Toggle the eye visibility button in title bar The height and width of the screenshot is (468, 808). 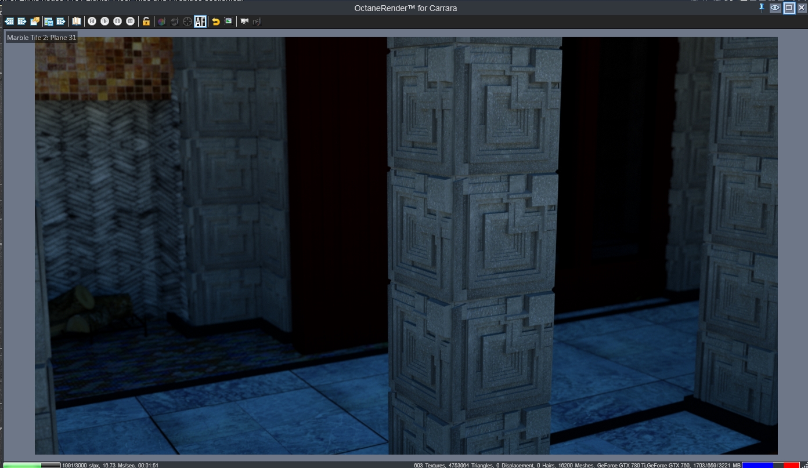pos(775,8)
